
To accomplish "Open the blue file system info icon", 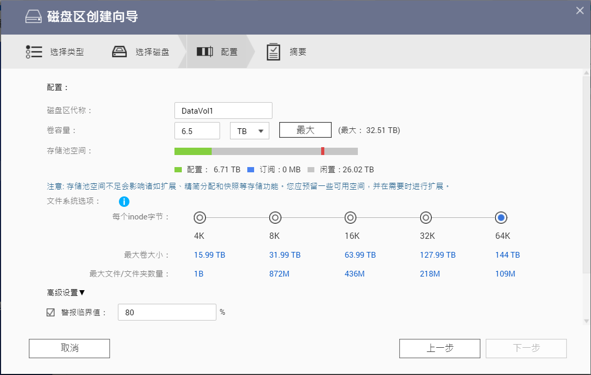I will pos(124,201).
